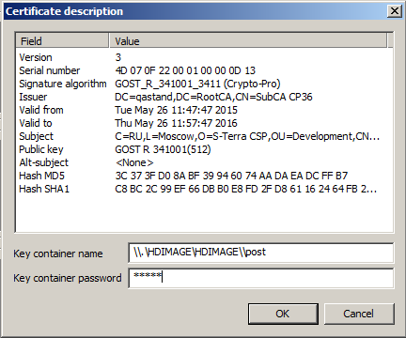Select the Hash MD5 row

pos(204,176)
